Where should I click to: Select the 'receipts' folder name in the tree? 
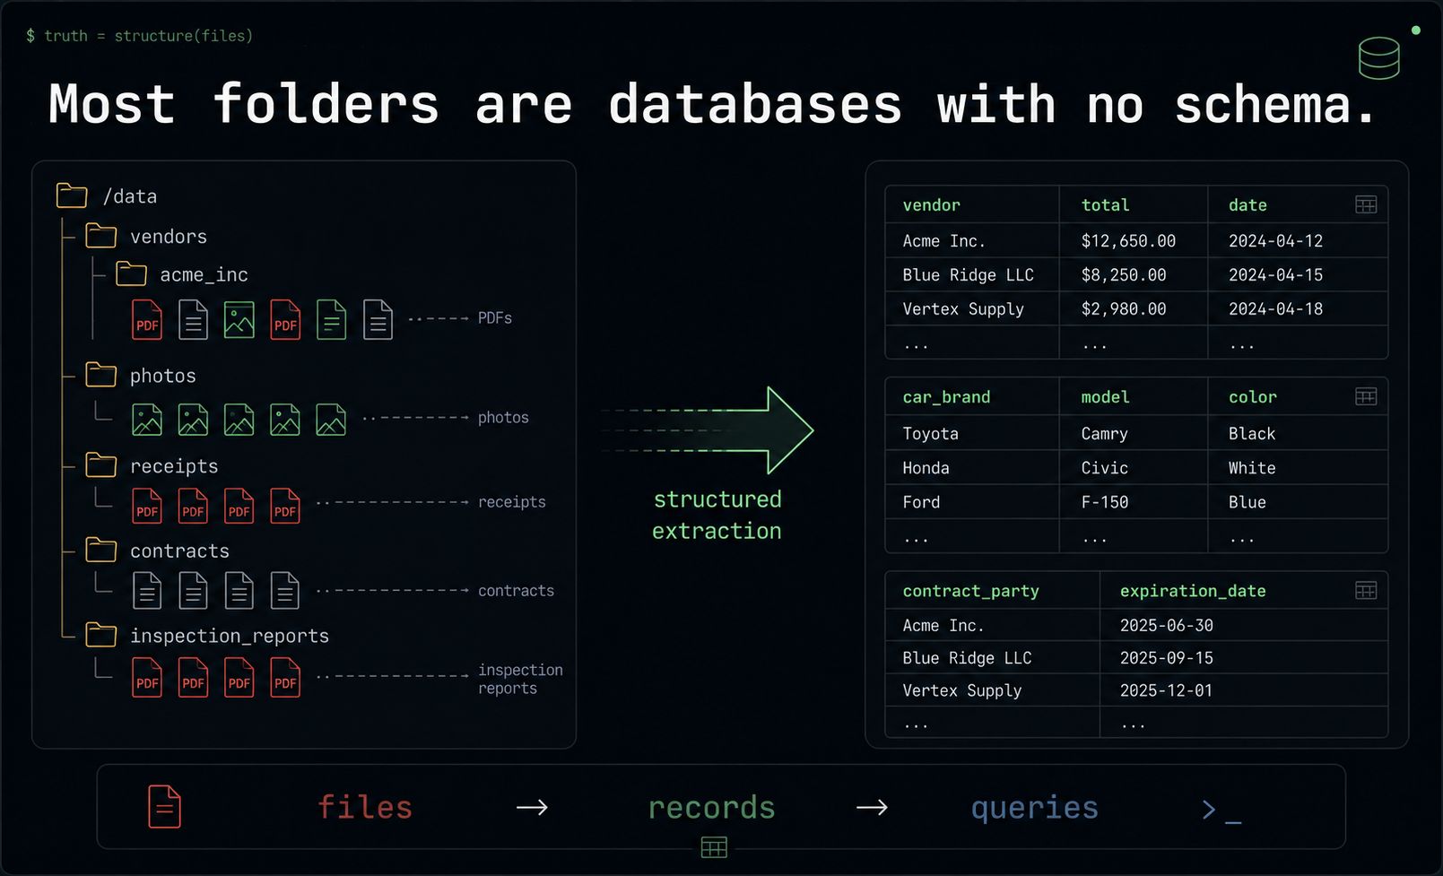(174, 466)
